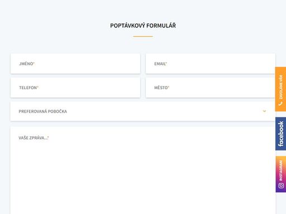This screenshot has width=286, height=214.
Task: Focus the Jméno input field
Action: coord(75,64)
